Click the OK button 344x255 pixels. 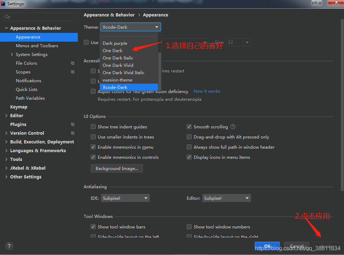267,246
